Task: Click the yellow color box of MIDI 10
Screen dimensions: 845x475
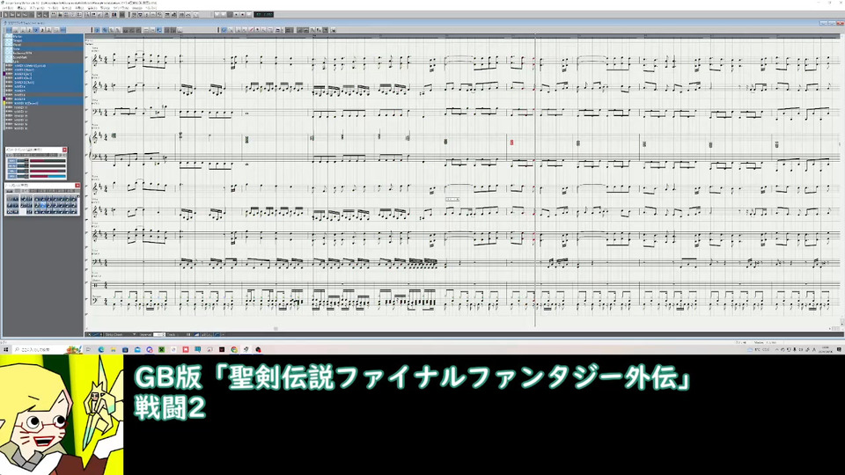Action: click(x=4, y=104)
